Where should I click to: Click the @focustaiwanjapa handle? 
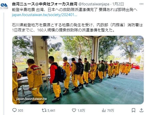click(94, 4)
